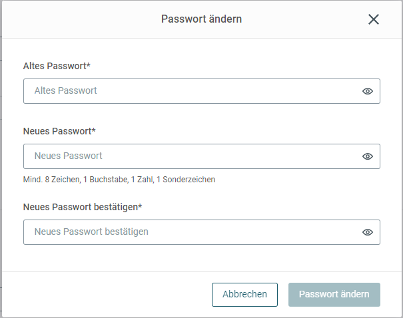Click the Abbrechen button
The width and height of the screenshot is (403, 318).
[244, 295]
